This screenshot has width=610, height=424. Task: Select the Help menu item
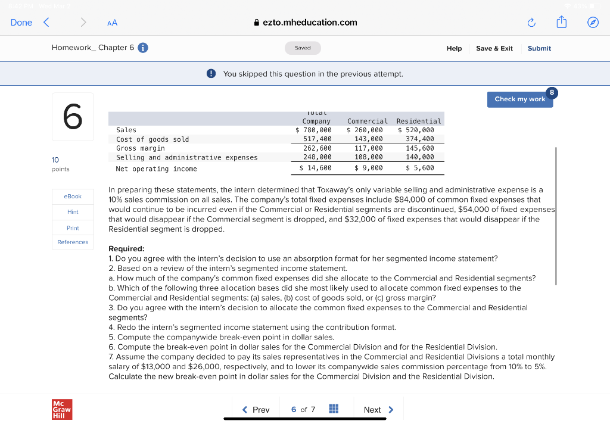(x=454, y=48)
